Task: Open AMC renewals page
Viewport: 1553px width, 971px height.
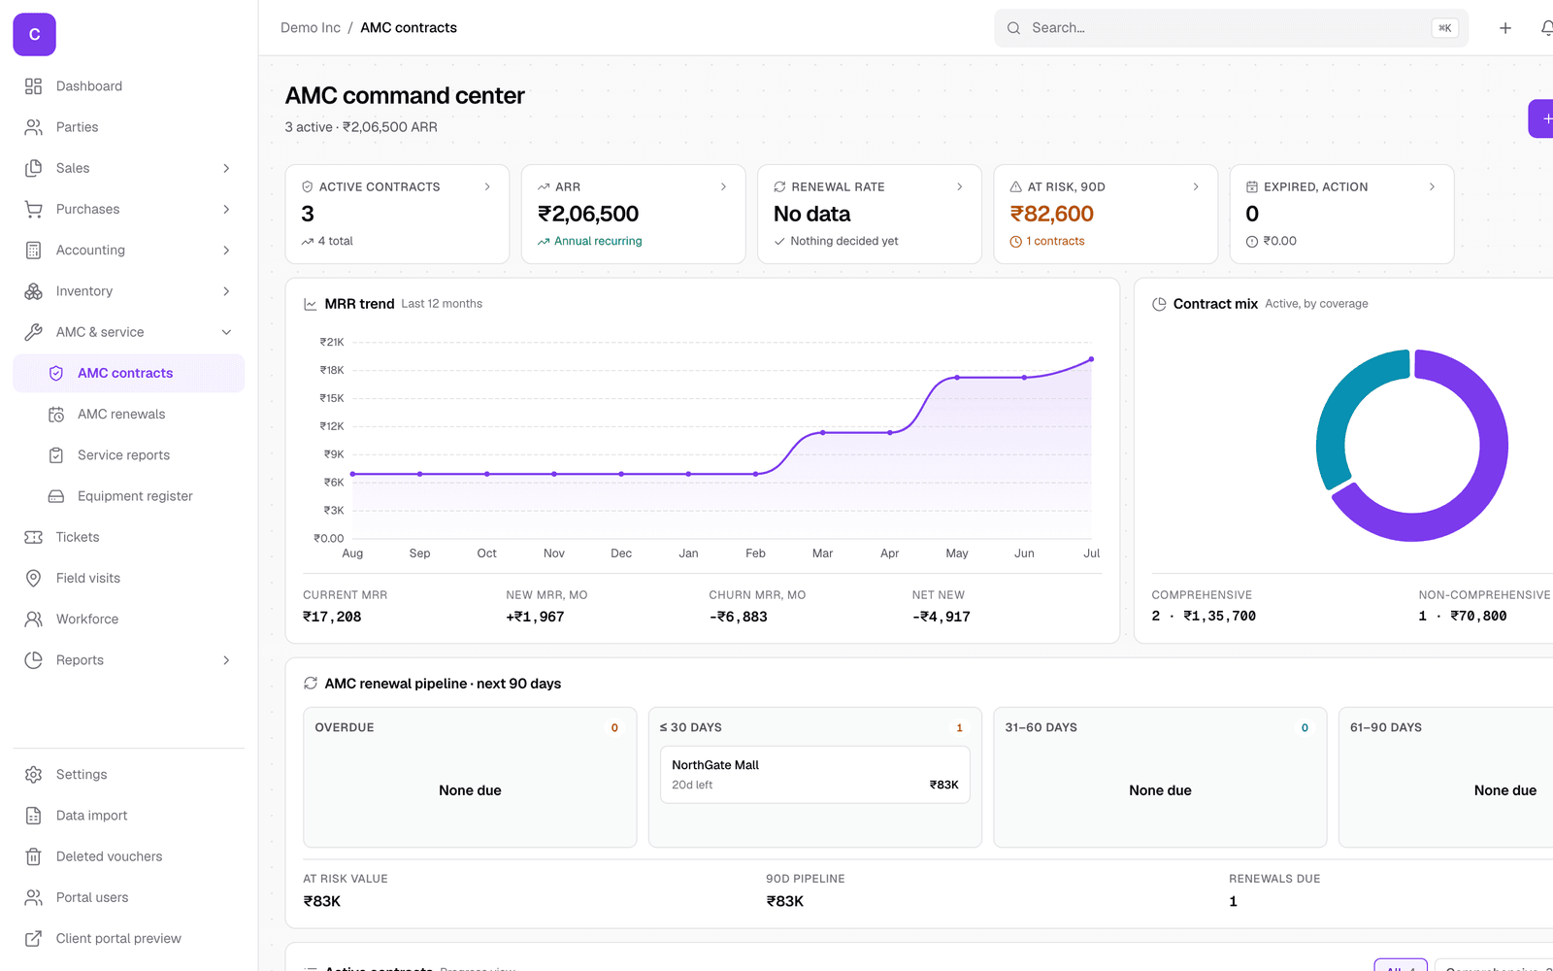Action: (x=128, y=415)
